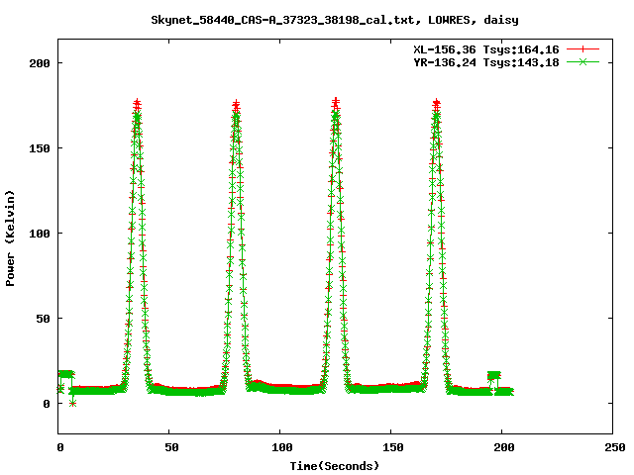Click the x-axis tick label 250
This screenshot has height=475, width=634.
click(615, 447)
